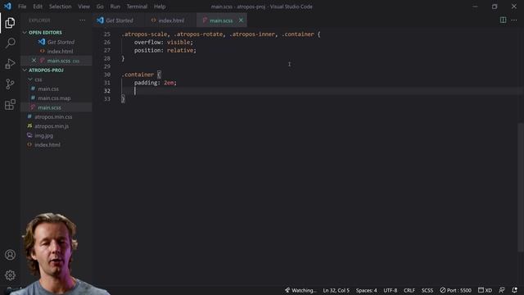Open the File menu

[22, 7]
